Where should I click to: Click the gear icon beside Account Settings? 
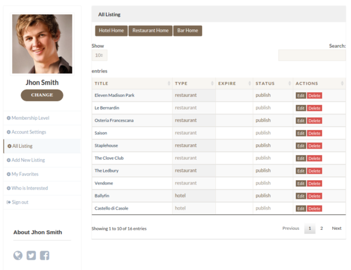click(x=8, y=132)
